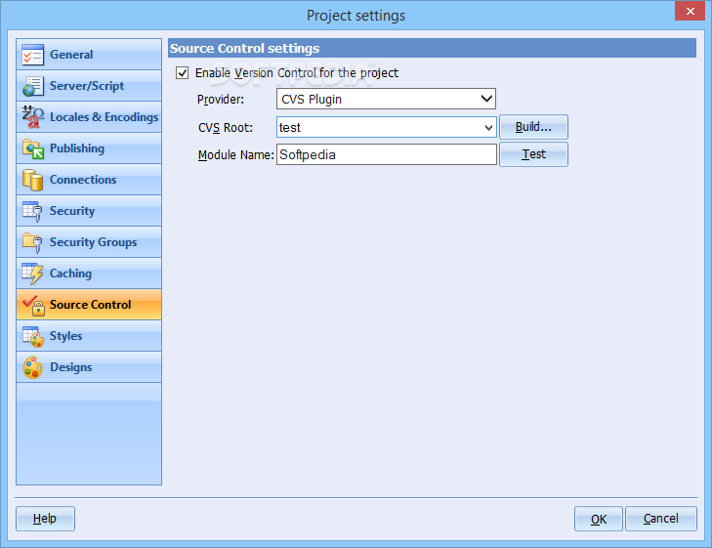Go to the Designs tab

point(89,367)
